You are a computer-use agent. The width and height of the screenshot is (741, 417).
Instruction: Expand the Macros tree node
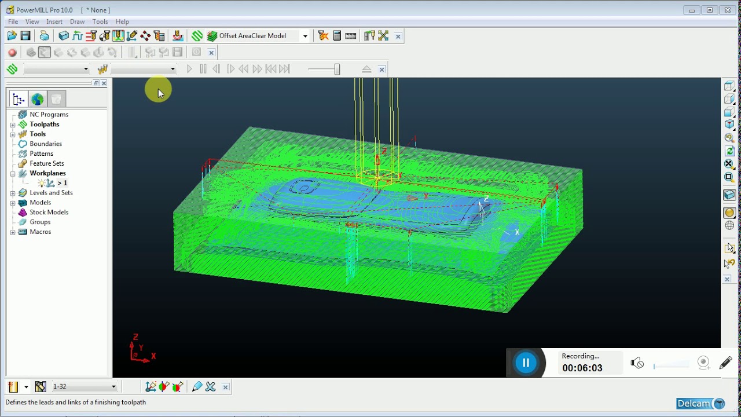[x=13, y=232]
